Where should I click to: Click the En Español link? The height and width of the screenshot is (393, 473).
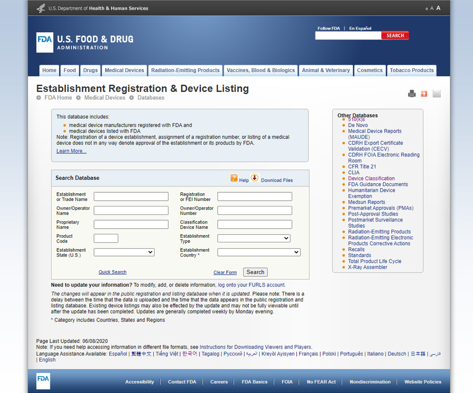click(x=360, y=28)
